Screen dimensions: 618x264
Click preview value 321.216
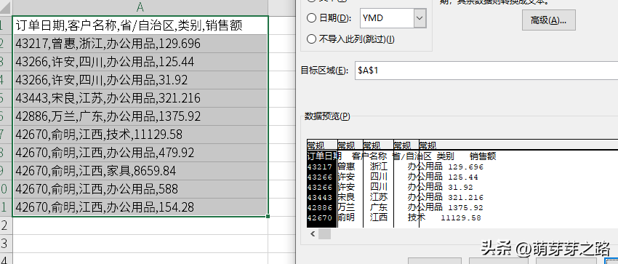(x=465, y=197)
